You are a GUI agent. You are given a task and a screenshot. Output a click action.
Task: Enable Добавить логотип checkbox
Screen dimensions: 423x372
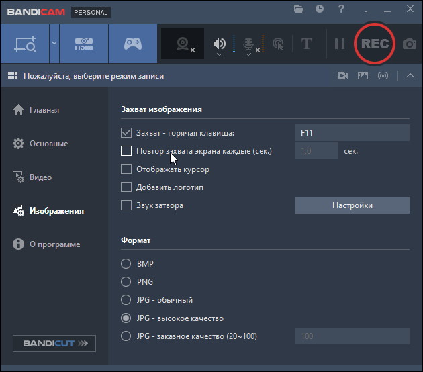point(126,187)
